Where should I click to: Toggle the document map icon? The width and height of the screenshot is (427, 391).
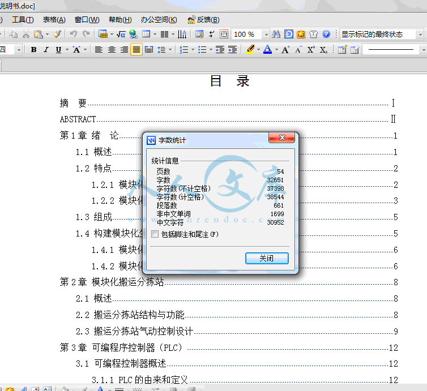point(199,35)
